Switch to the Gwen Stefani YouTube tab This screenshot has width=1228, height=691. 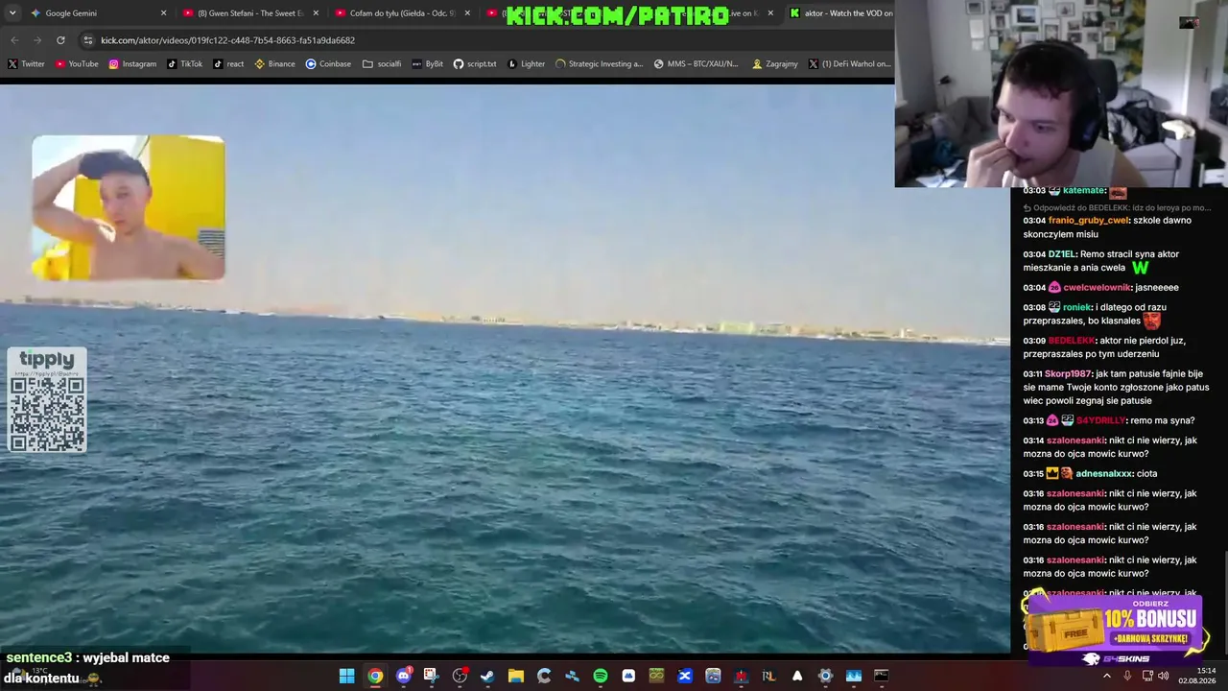pos(249,13)
